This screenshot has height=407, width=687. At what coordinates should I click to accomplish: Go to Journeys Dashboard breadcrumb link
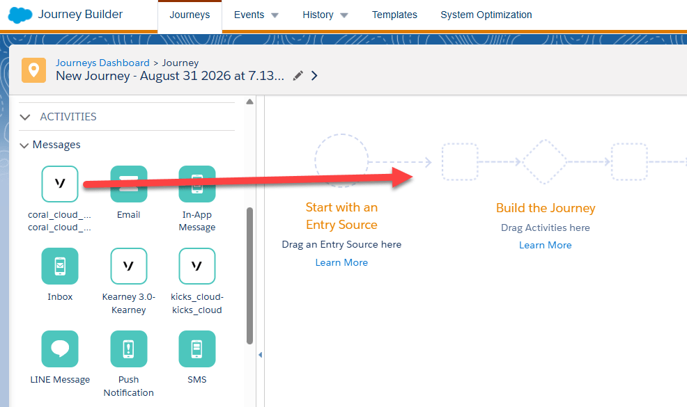pyautogui.click(x=102, y=63)
